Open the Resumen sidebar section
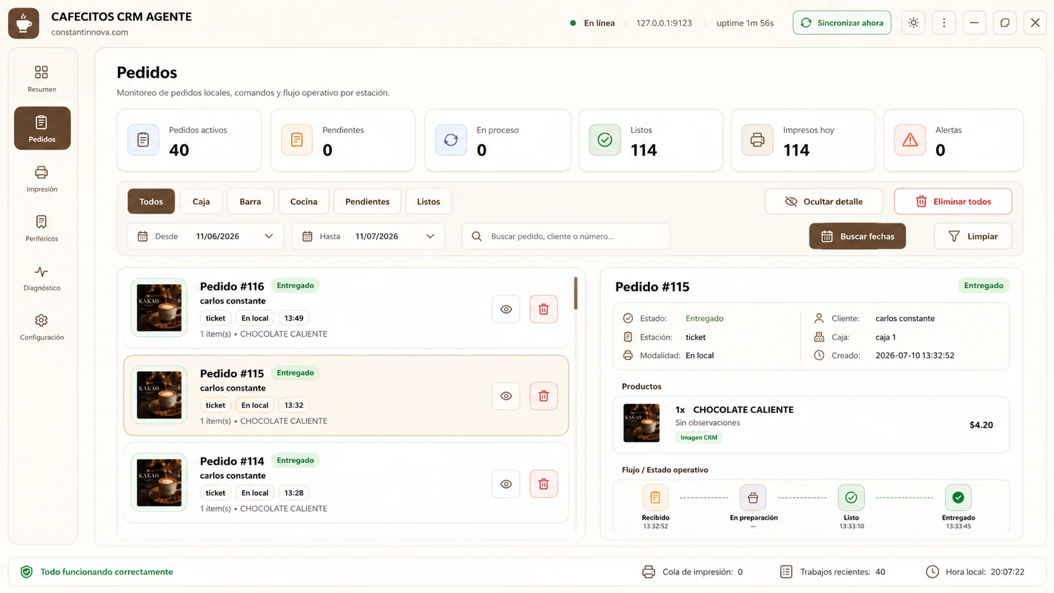Viewport: 1054px width, 593px height. 42,79
